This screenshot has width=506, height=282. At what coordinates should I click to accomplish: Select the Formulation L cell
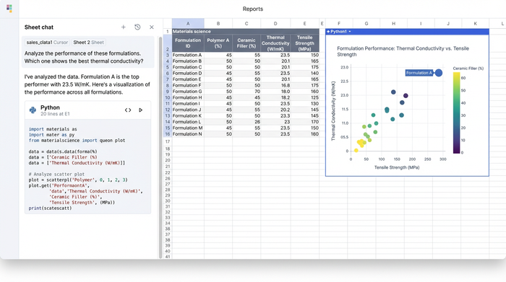click(x=188, y=122)
